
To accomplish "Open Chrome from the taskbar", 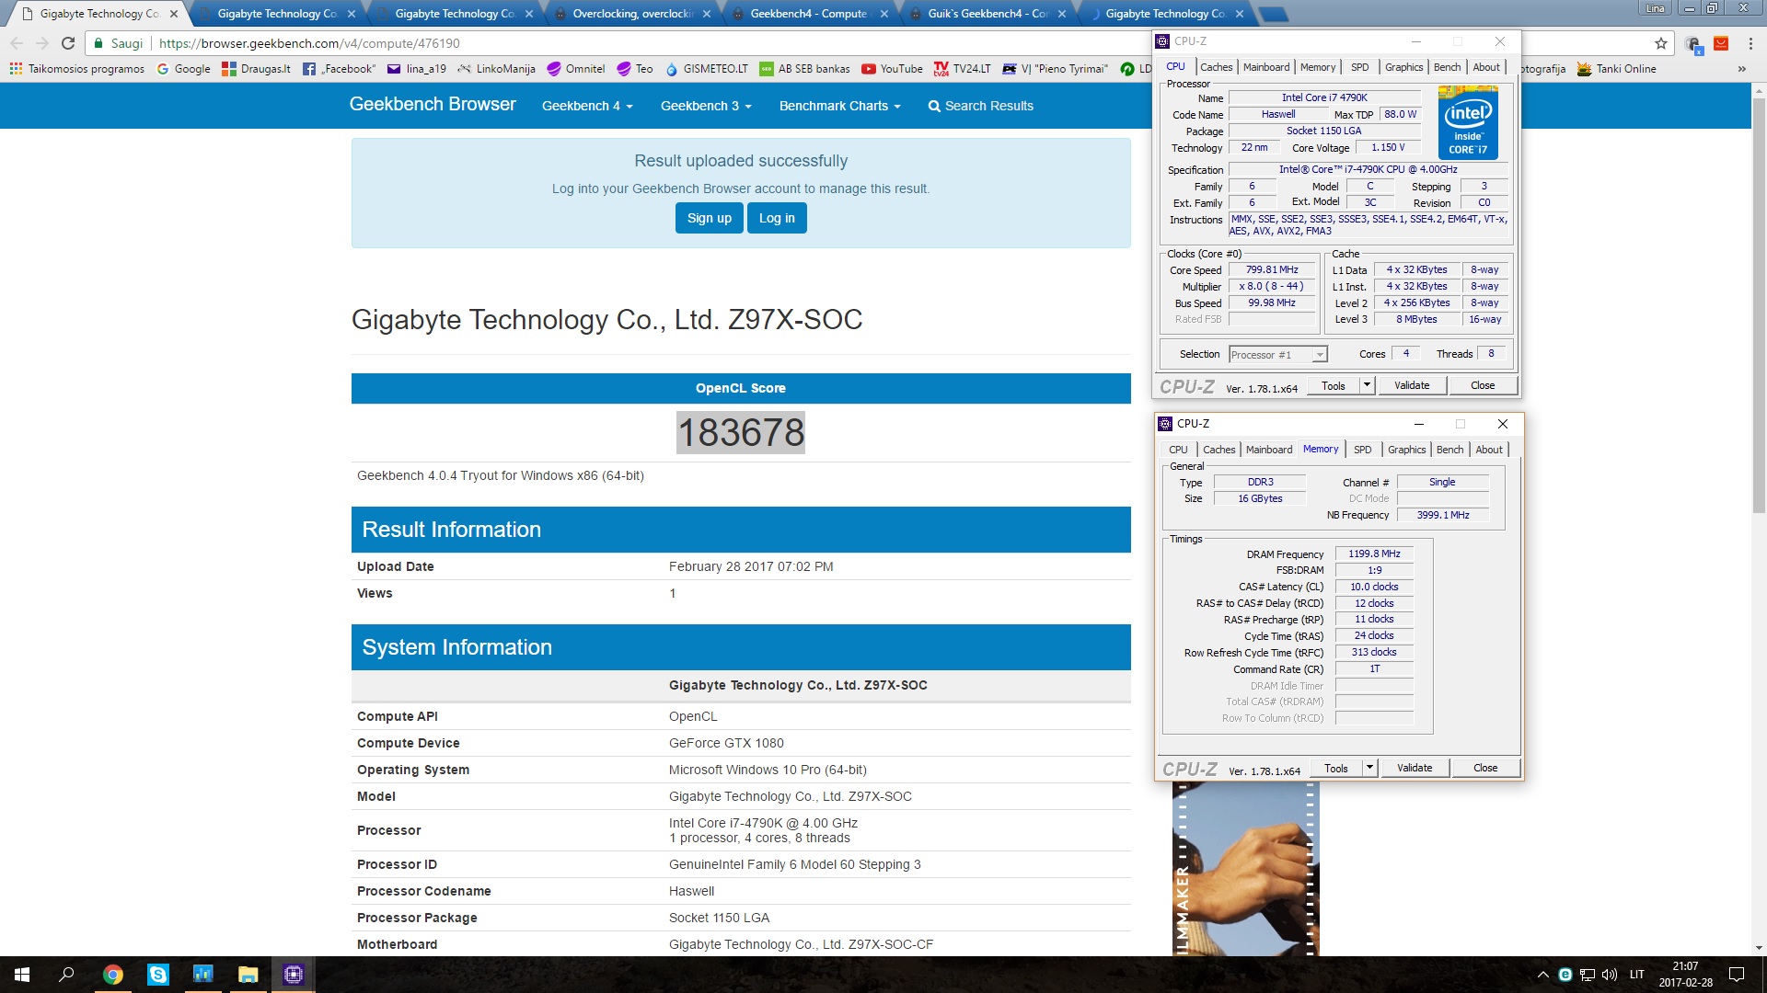I will (x=112, y=975).
